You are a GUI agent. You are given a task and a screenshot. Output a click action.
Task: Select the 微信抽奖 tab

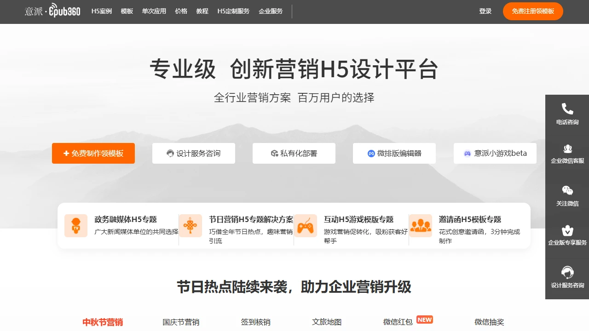[x=489, y=322]
